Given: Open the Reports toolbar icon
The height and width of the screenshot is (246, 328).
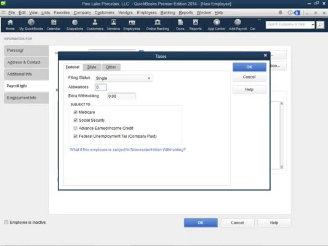Looking at the screenshot, I should 195,25.
